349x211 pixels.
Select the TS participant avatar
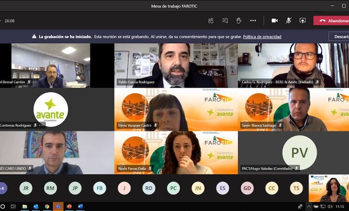pyautogui.click(x=297, y=188)
